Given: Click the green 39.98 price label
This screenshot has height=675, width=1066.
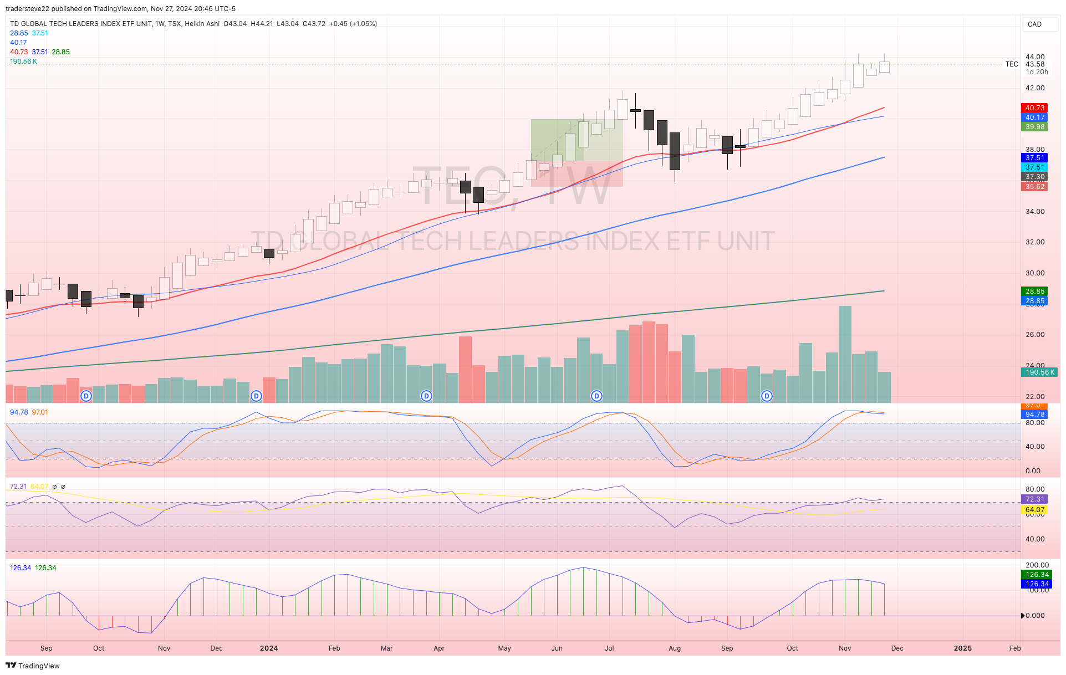Looking at the screenshot, I should pos(1034,127).
